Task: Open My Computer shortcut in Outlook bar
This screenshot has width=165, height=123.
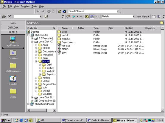Action: coord(13,41)
